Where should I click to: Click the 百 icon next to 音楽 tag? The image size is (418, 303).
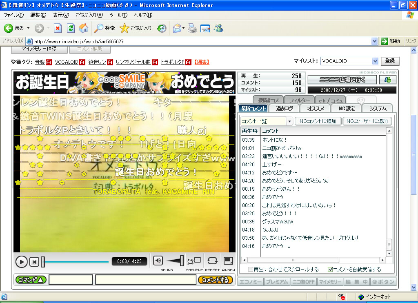pos(49,62)
